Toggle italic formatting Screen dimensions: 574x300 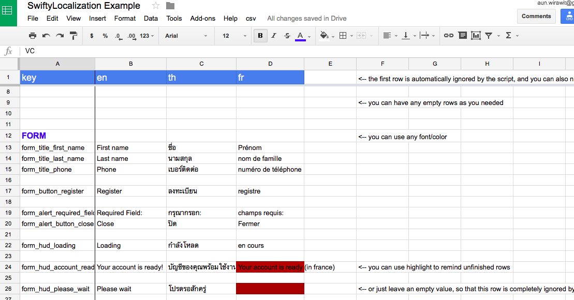pos(273,36)
